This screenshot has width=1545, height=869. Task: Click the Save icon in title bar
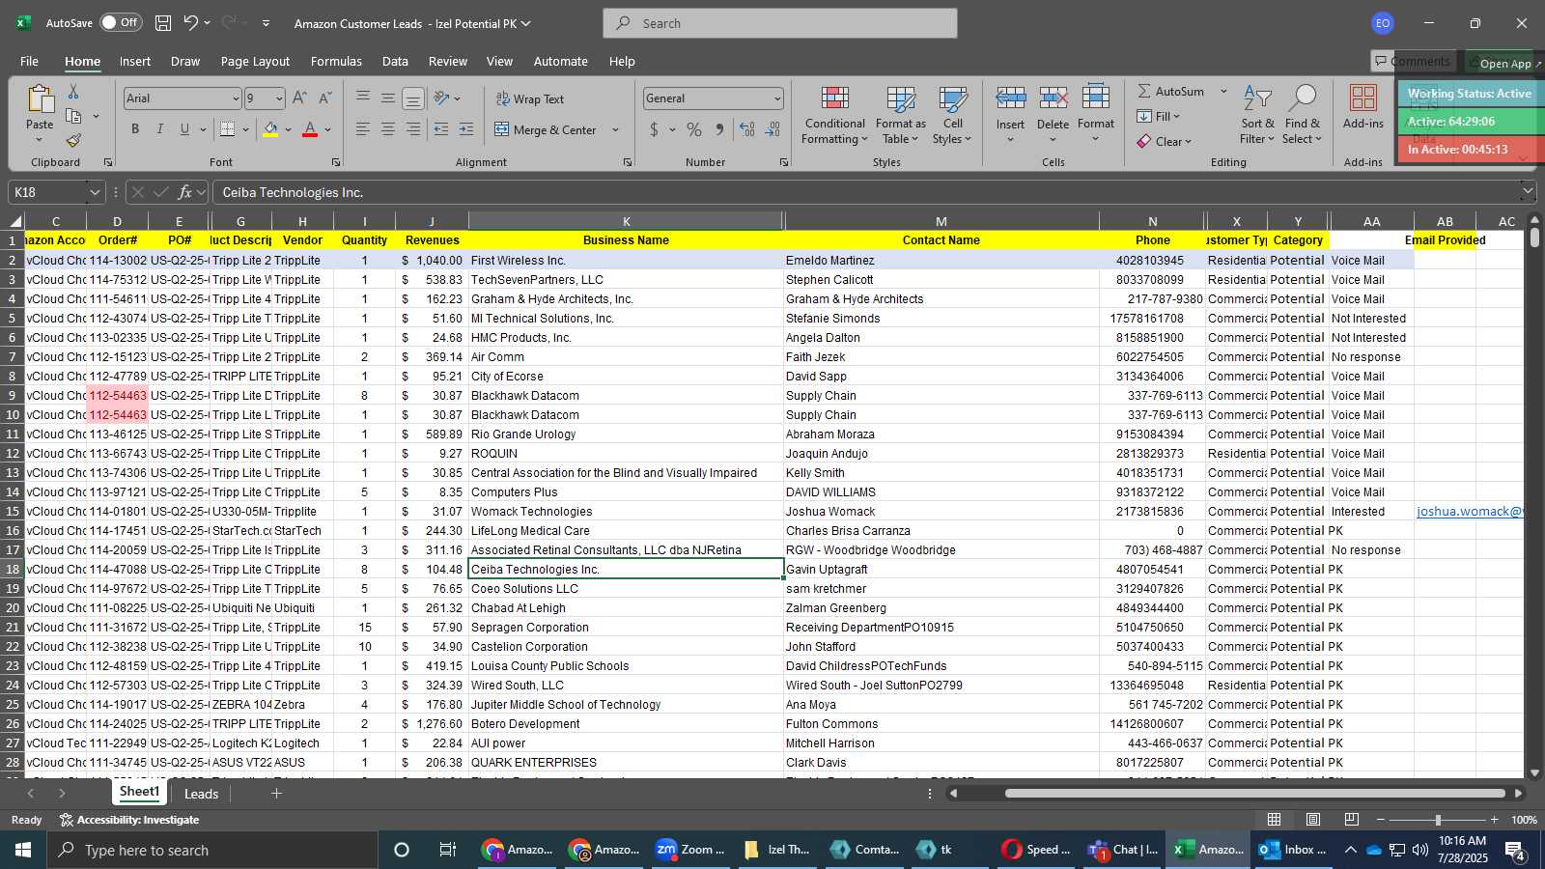[163, 23]
